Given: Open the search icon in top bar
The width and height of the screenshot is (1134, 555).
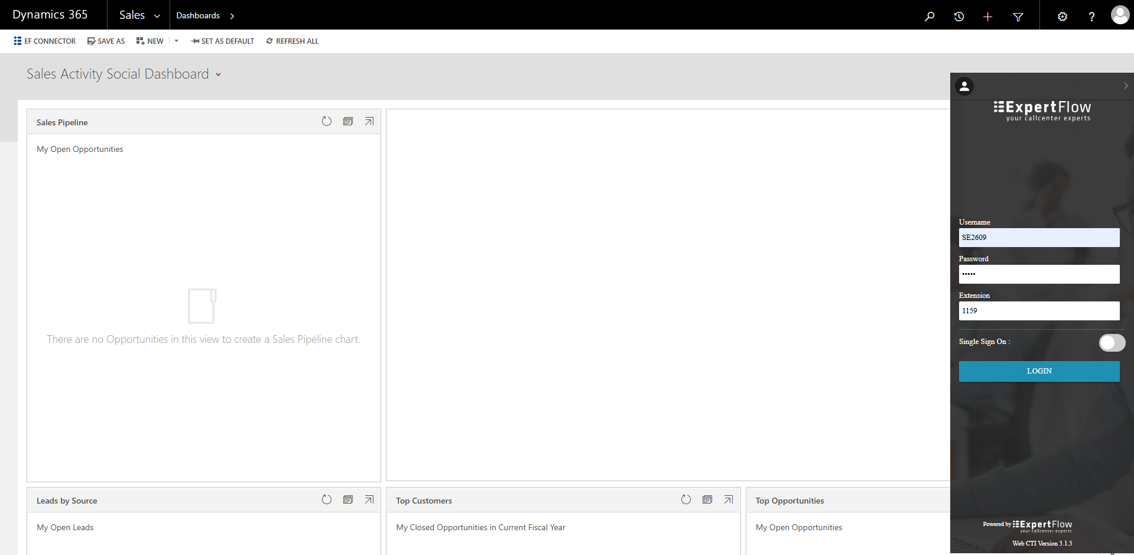Looking at the screenshot, I should [930, 17].
